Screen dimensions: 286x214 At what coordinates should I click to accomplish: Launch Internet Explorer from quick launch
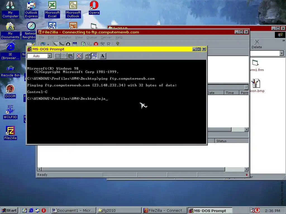[x=31, y=211]
